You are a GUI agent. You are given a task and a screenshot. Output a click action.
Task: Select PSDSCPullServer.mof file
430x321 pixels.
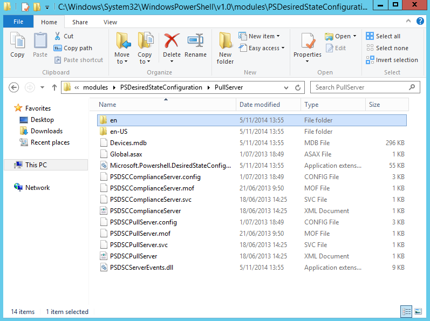tap(252, 234)
